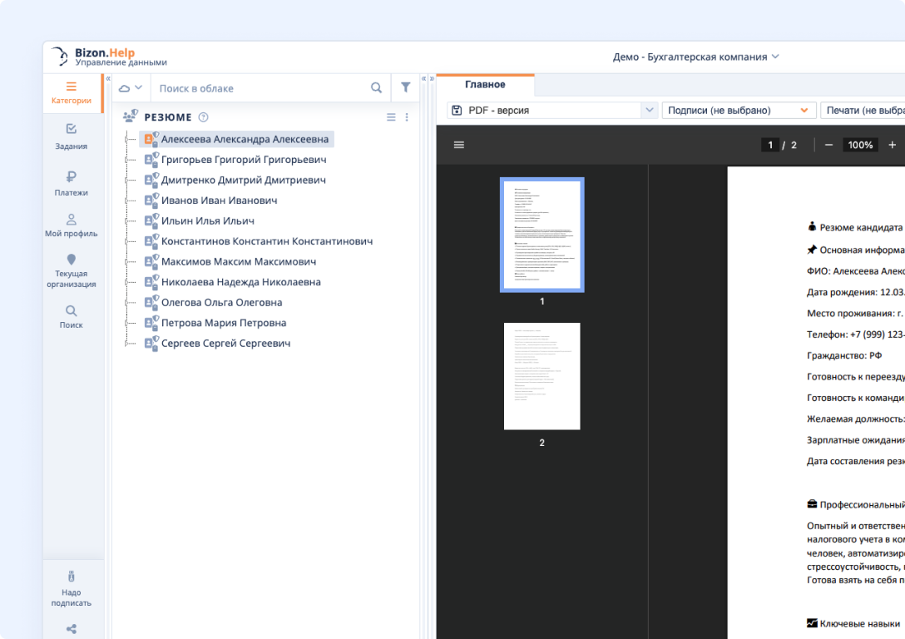Image resolution: width=905 pixels, height=639 pixels.
Task: Open company selector Демо - Бухгалтерская компания
Action: pos(695,57)
